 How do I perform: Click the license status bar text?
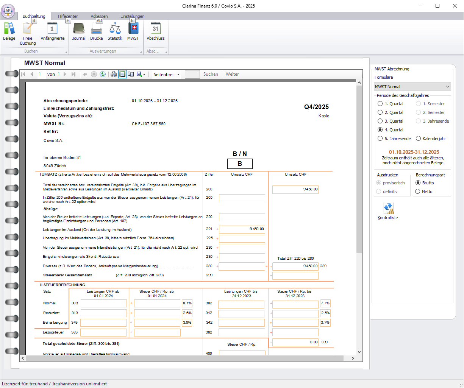55,384
